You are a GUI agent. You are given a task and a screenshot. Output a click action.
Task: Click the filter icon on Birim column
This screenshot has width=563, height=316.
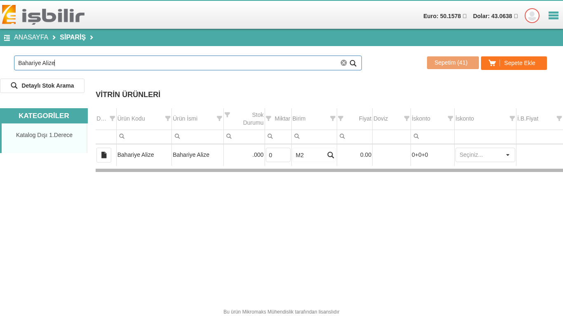tap(333, 118)
